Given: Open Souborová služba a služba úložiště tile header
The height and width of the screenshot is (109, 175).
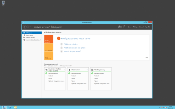Looking at the screenshot, I should pos(55,70).
